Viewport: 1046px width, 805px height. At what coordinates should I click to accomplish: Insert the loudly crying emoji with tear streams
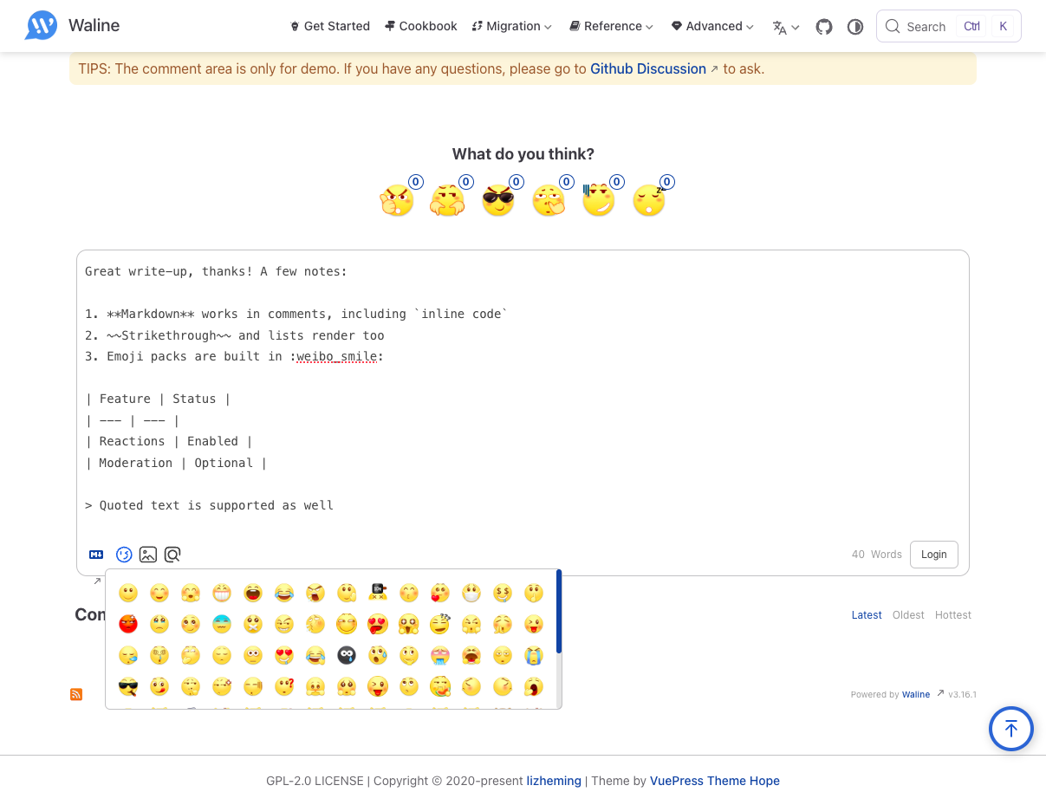[534, 655]
